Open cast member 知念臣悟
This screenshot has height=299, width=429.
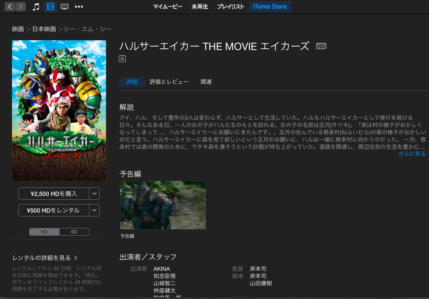click(x=165, y=276)
